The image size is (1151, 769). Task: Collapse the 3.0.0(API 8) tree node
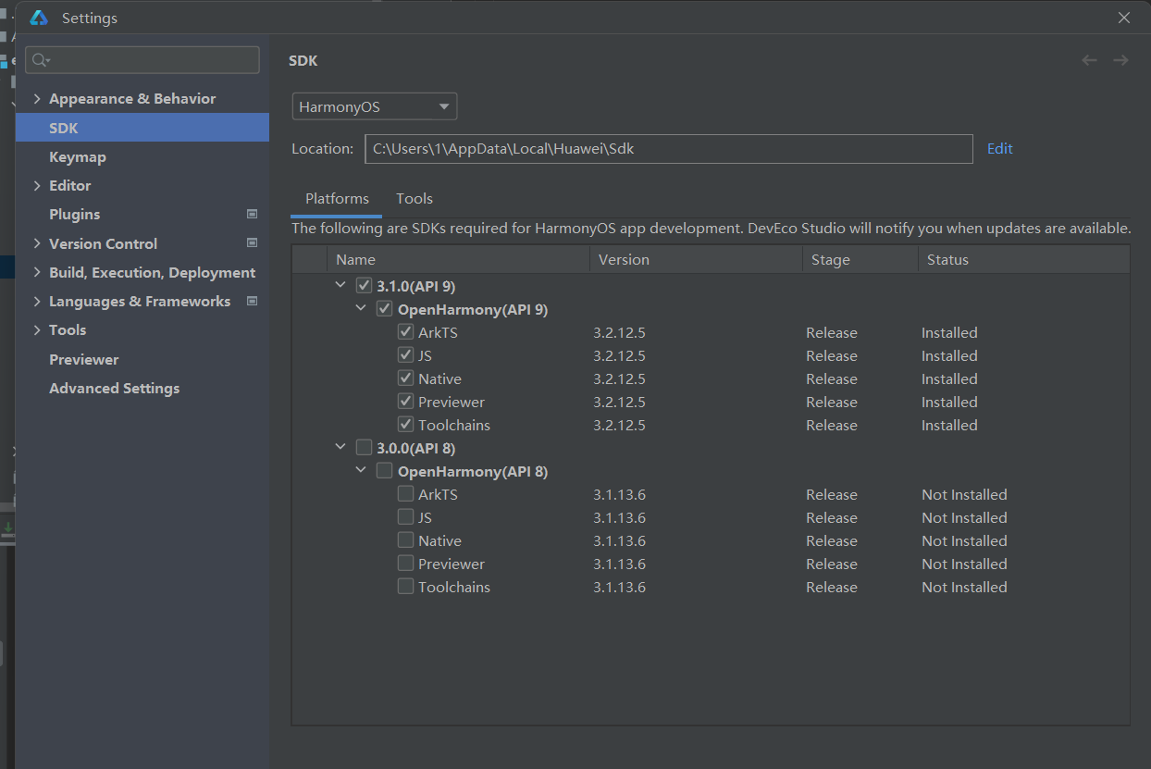[341, 448]
